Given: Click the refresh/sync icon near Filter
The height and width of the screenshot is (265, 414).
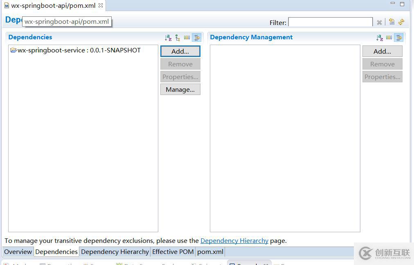Looking at the screenshot, I should [x=401, y=22].
